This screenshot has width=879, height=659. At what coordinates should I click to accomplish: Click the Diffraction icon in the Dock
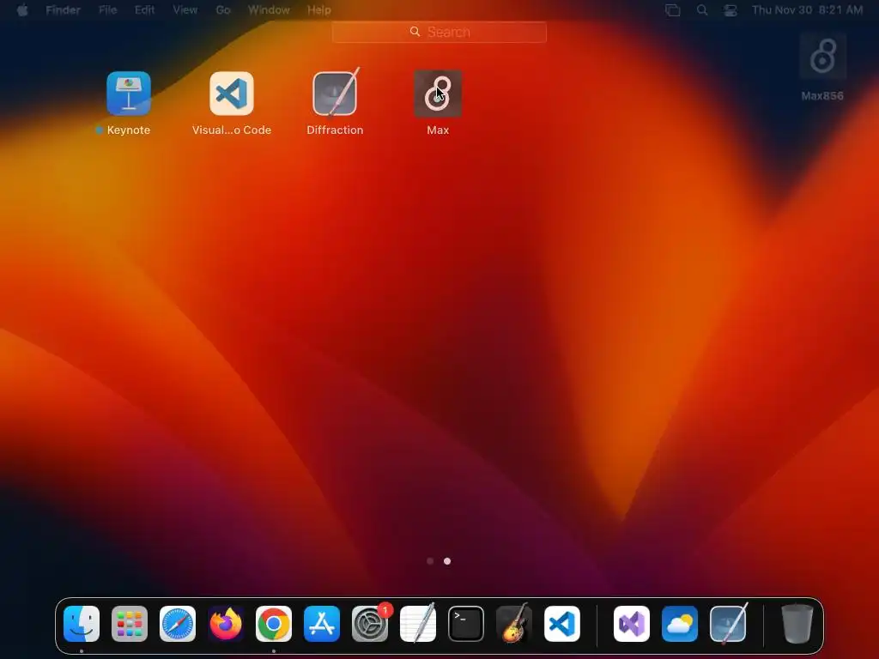tap(728, 624)
